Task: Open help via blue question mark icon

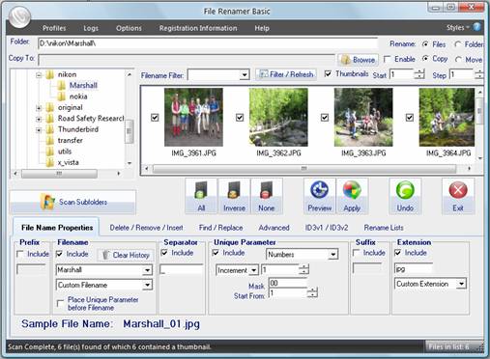Action: pyautogui.click(x=476, y=27)
